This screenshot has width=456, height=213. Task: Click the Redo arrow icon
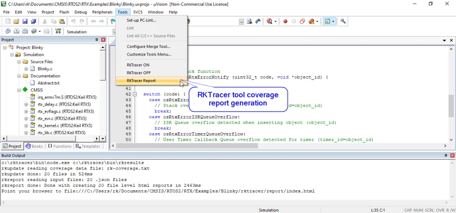click(x=82, y=21)
